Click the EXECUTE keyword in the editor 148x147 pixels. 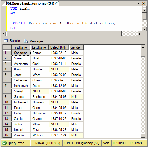pos(18,23)
